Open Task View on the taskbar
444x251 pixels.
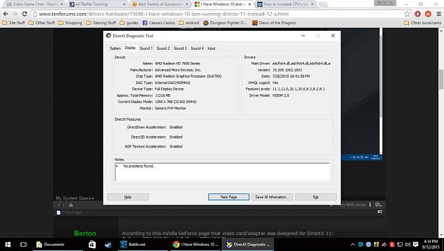(24, 244)
